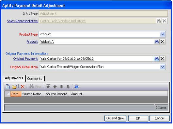Clear the Original Payment field with X
This screenshot has width=173, height=129.
(x=162, y=58)
